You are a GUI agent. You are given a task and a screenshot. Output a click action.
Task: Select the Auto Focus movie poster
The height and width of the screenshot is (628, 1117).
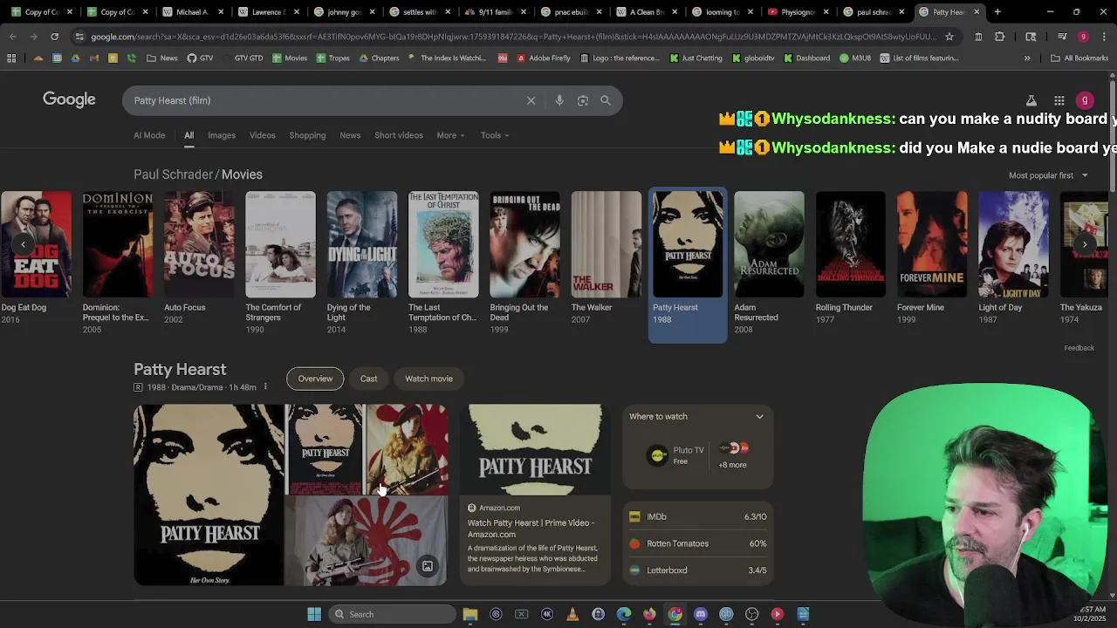pyautogui.click(x=199, y=244)
